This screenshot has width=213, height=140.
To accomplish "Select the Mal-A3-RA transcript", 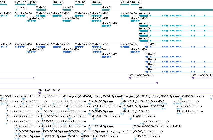I will coord(67,21).
